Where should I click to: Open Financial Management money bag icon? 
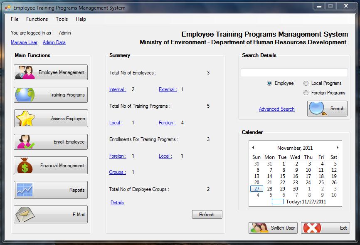point(25,165)
